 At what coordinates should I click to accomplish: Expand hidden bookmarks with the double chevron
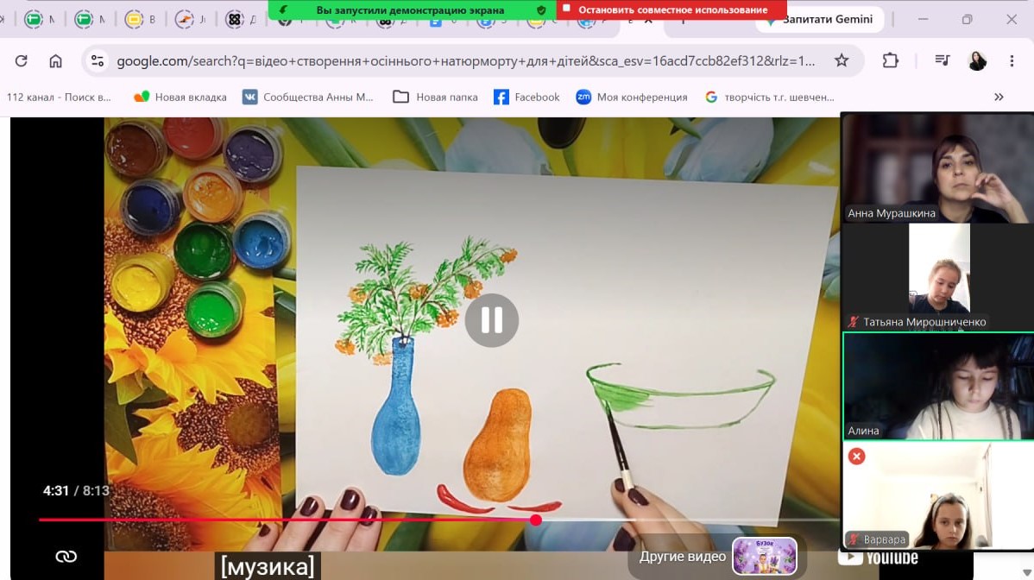pos(999,97)
